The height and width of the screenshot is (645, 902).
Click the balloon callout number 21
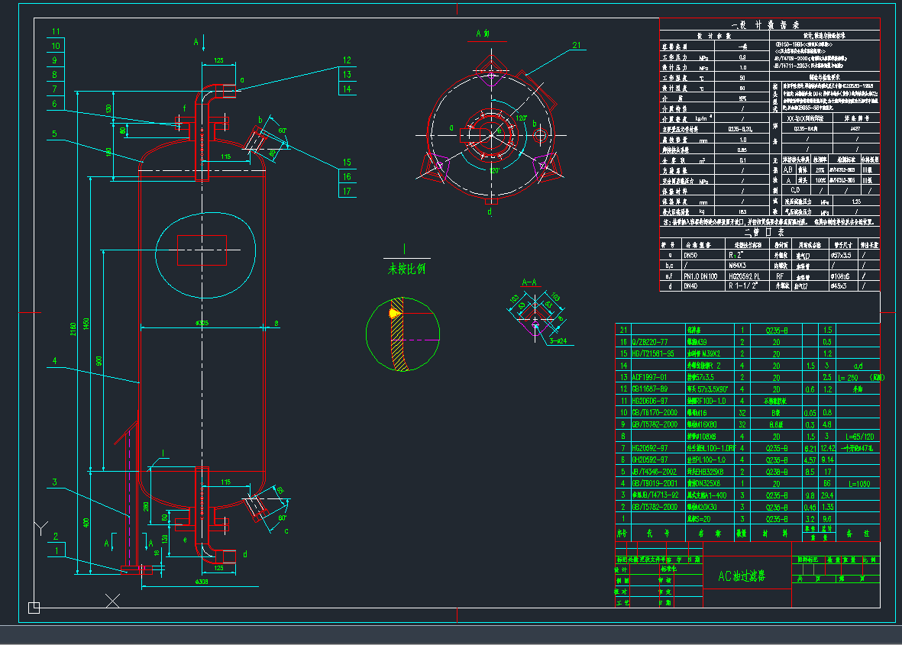(x=577, y=46)
